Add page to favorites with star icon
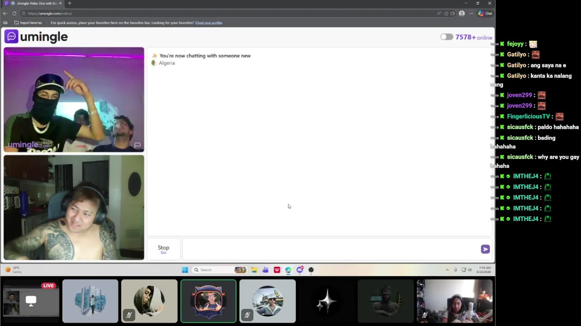The width and height of the screenshot is (581, 326). coord(446,14)
